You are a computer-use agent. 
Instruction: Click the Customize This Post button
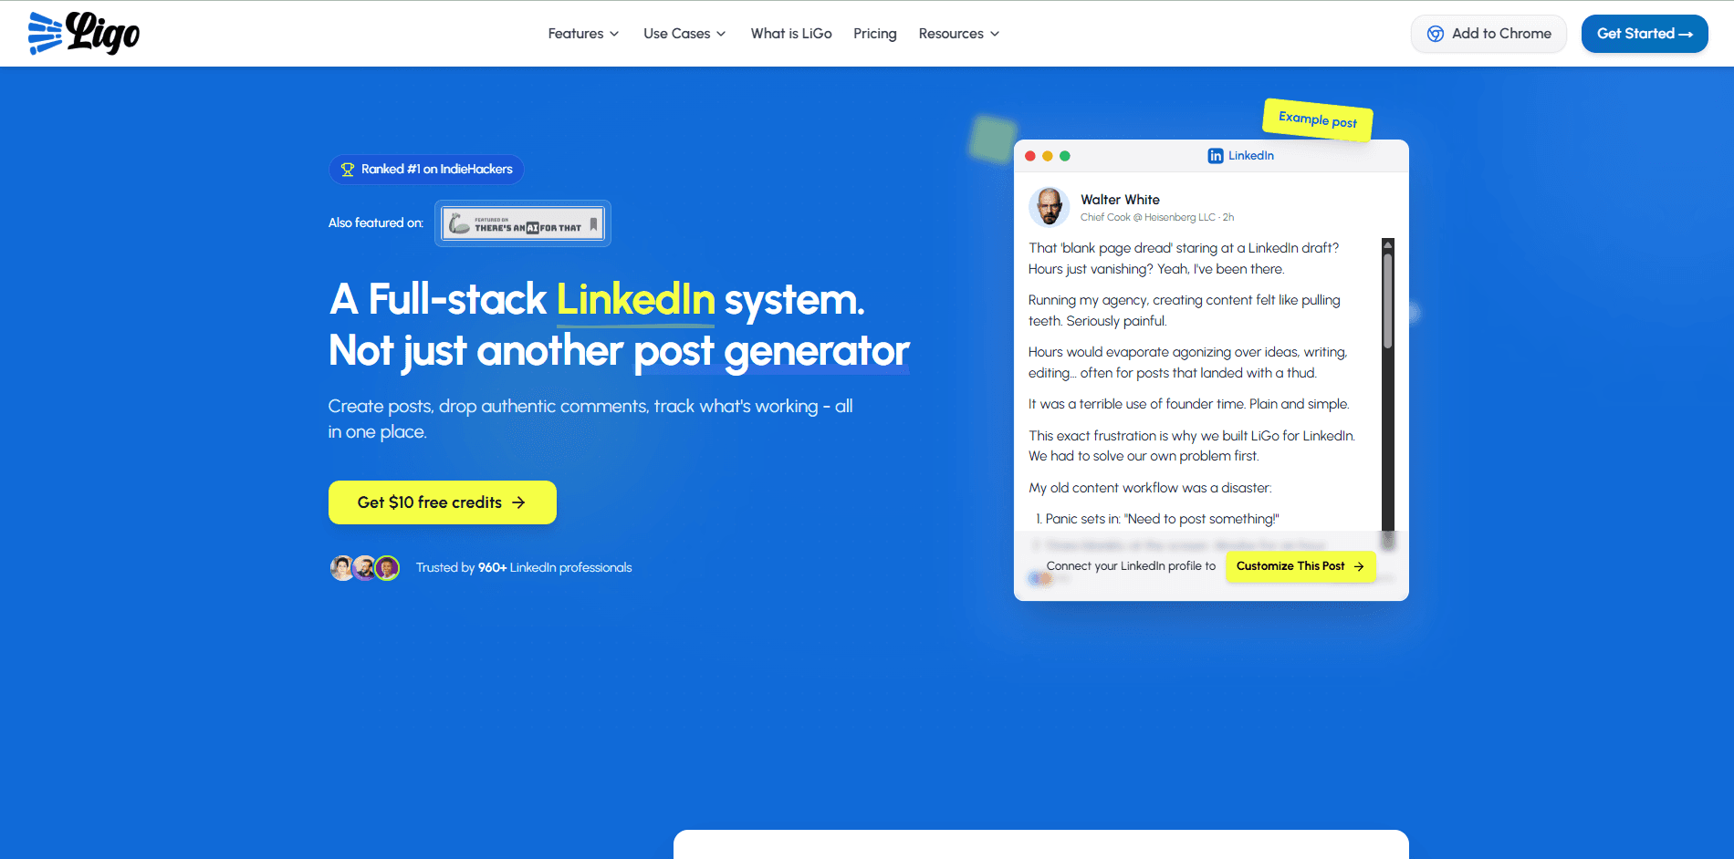(1300, 566)
